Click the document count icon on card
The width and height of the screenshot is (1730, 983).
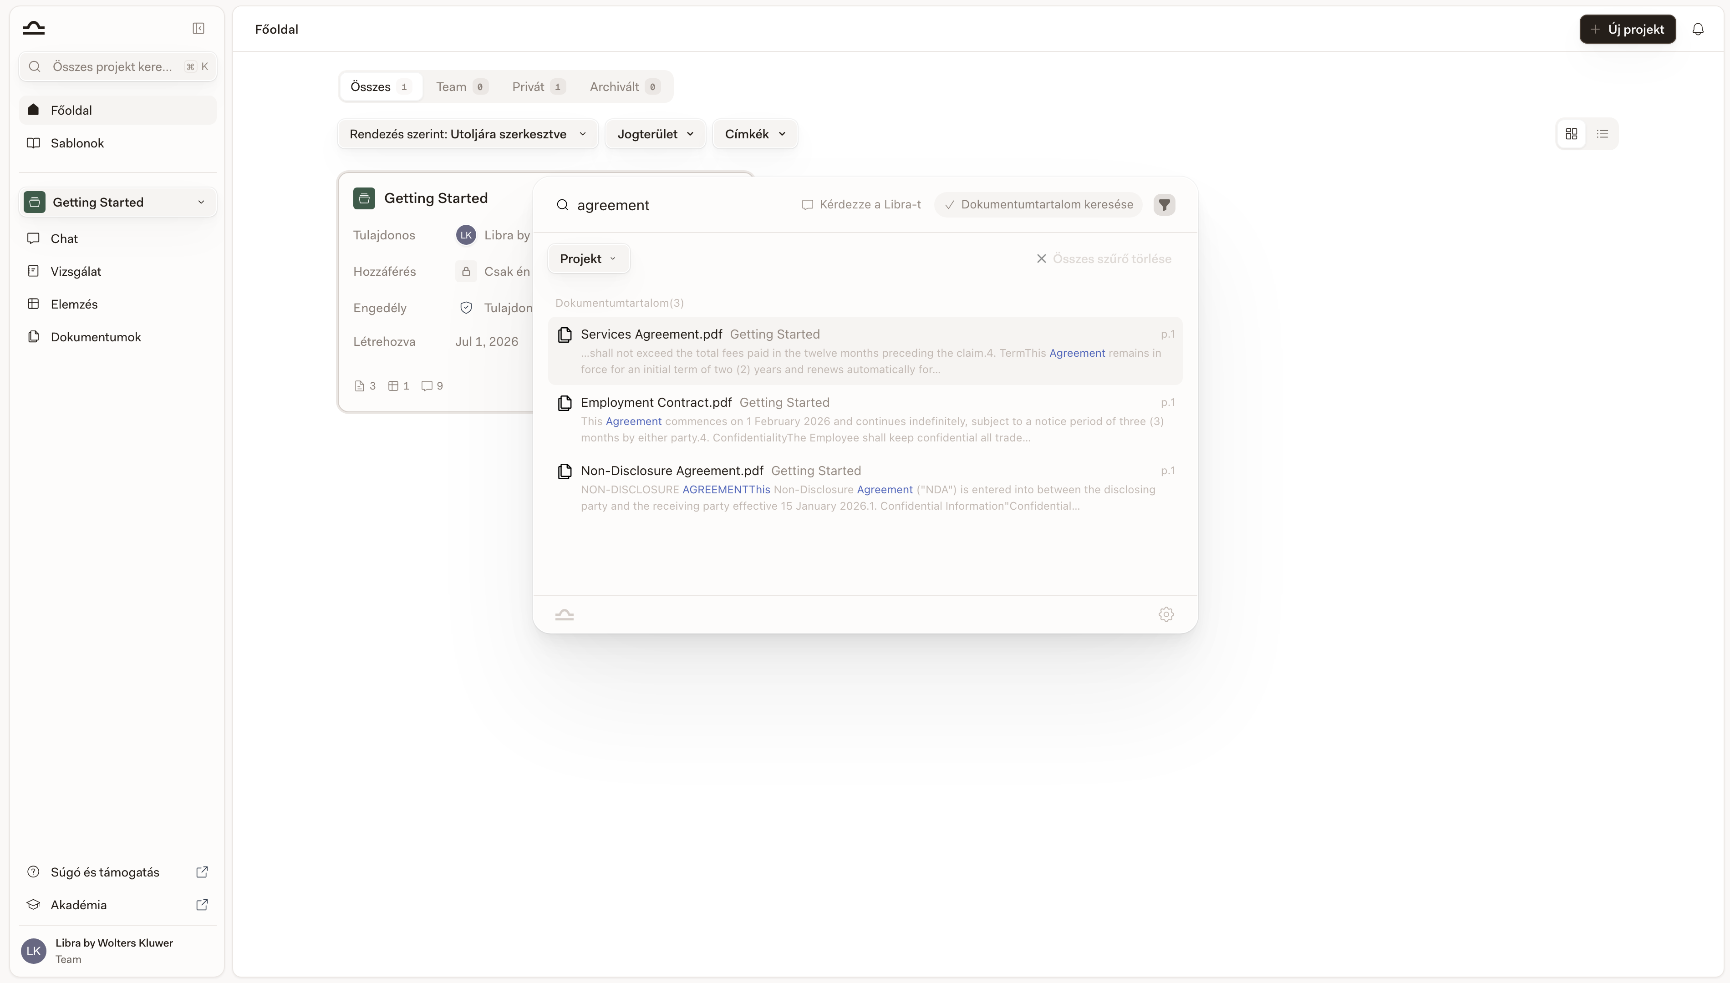[359, 386]
